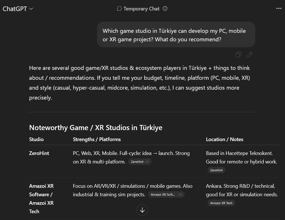Edit the user message with pencil icon

(x=250, y=54)
